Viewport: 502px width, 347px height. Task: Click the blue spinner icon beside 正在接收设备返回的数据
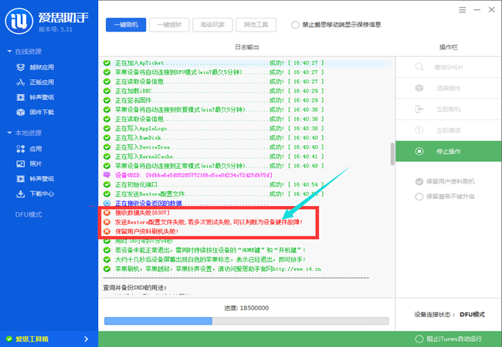pos(107,204)
